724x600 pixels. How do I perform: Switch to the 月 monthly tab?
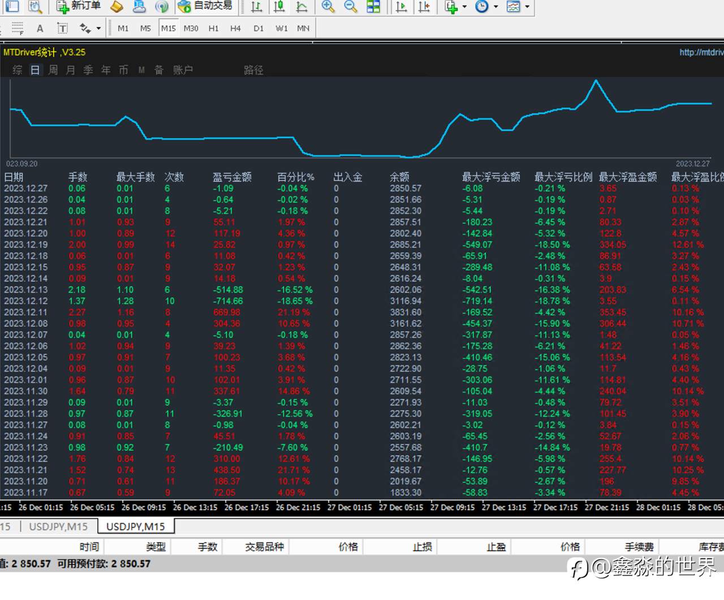click(x=71, y=70)
